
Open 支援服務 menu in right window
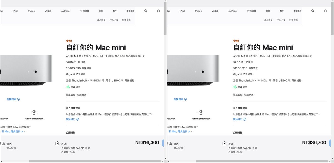[x=297, y=11]
